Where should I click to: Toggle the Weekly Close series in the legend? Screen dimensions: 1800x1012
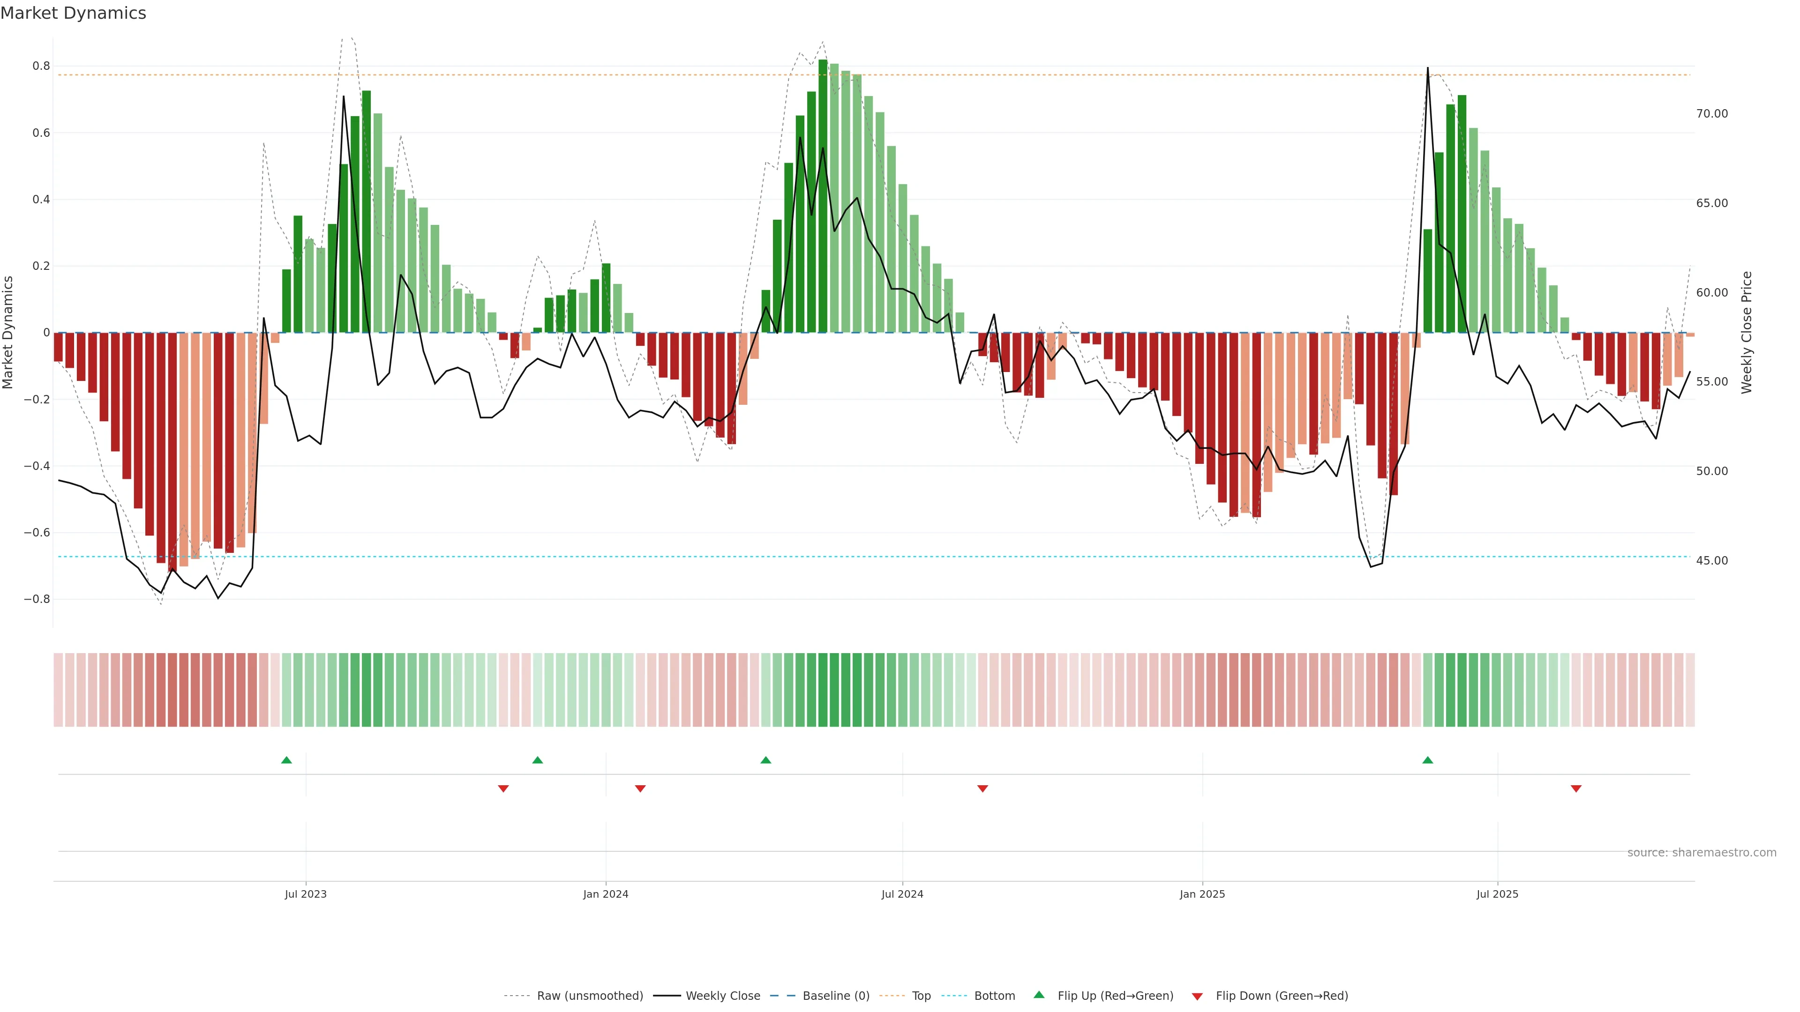tap(722, 996)
